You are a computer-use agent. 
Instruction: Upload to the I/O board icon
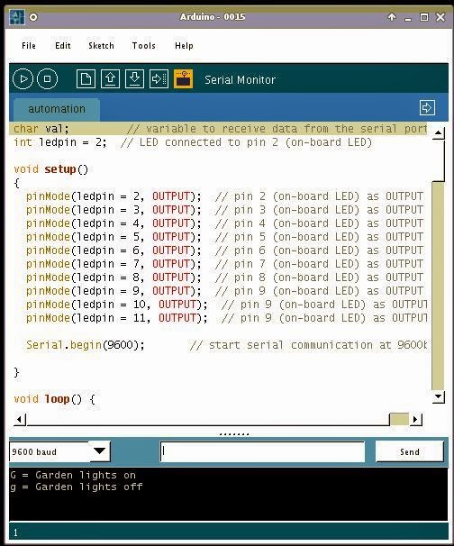[x=159, y=78]
